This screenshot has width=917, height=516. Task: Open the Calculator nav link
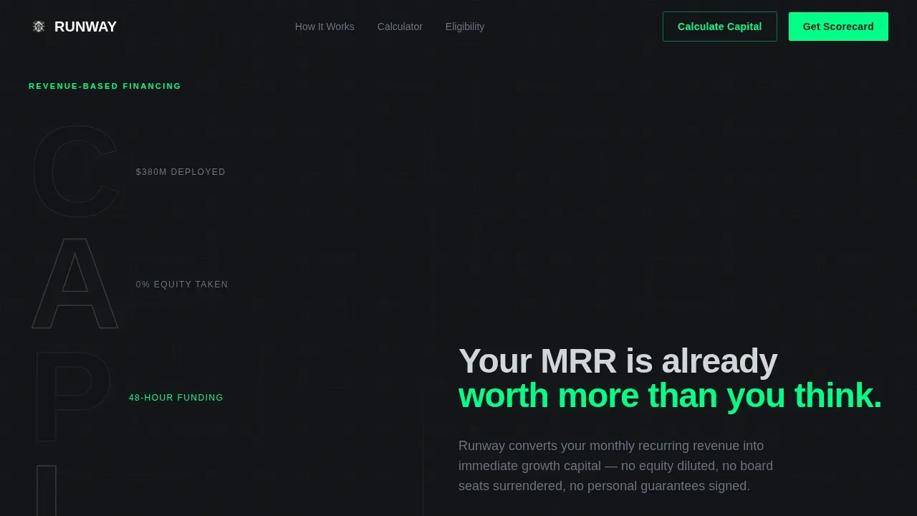pyautogui.click(x=400, y=27)
